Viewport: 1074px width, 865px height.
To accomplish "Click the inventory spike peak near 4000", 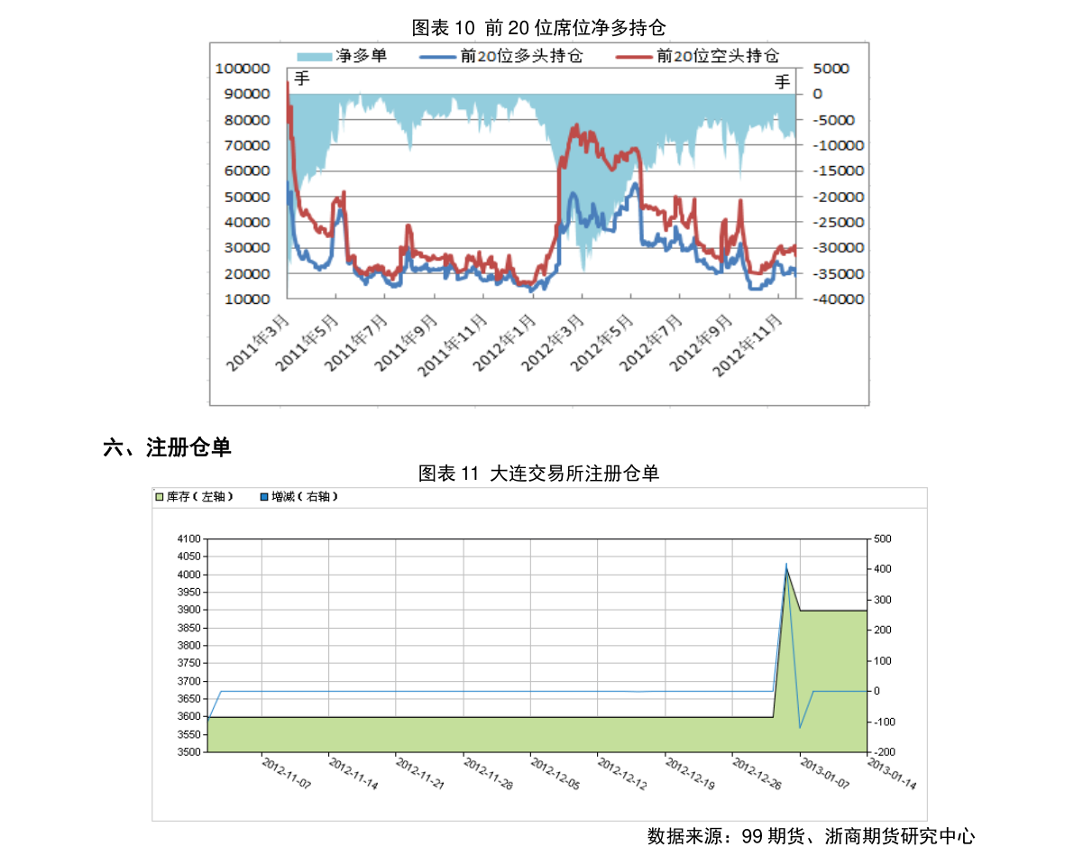I will click(x=786, y=570).
